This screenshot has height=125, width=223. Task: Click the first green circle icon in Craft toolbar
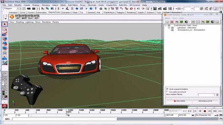point(182,22)
